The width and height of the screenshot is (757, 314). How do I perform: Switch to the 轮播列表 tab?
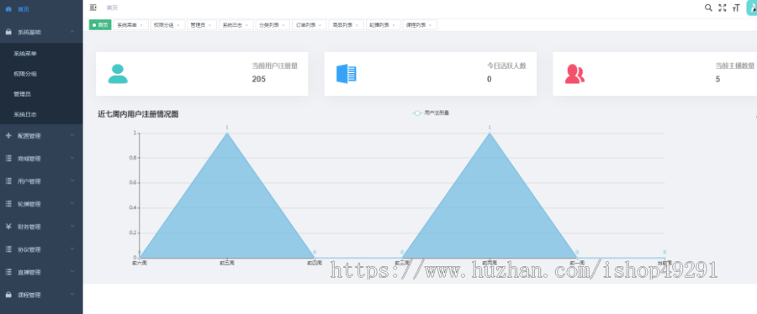coord(384,25)
